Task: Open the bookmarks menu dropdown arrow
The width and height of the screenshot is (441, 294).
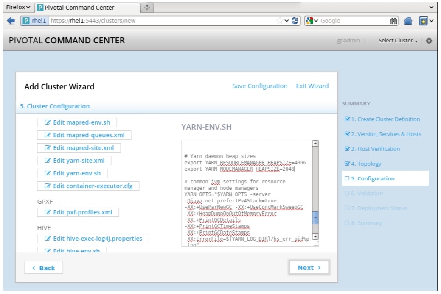Action: [x=431, y=21]
